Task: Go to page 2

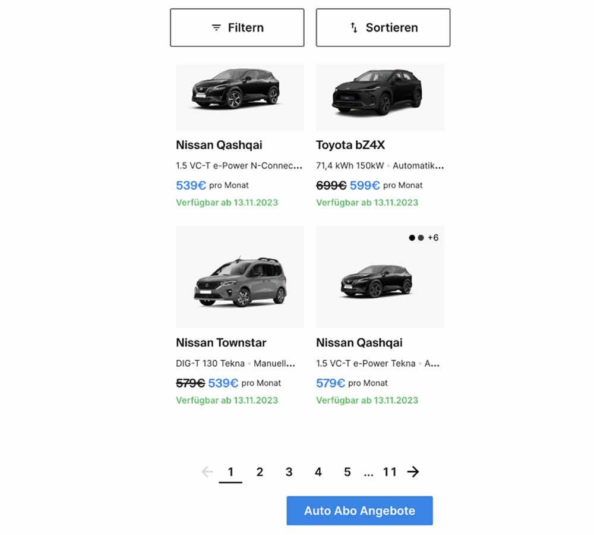Action: pyautogui.click(x=260, y=472)
